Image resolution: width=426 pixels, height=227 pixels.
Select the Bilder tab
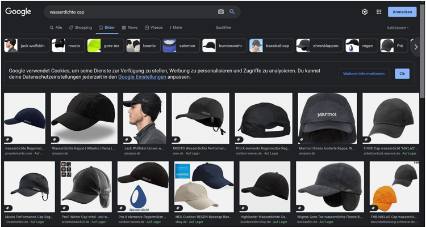pyautogui.click(x=107, y=28)
